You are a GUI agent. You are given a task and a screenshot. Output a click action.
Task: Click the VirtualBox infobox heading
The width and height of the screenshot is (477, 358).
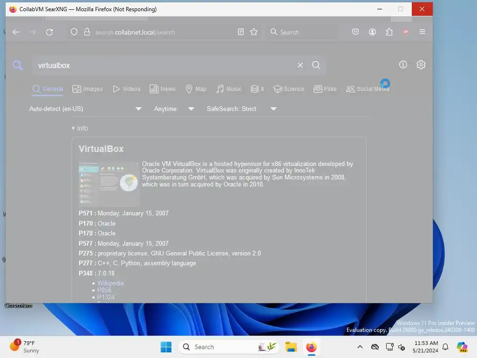[101, 149]
